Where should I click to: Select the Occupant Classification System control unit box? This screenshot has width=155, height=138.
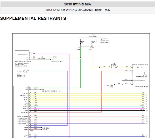(22, 56)
